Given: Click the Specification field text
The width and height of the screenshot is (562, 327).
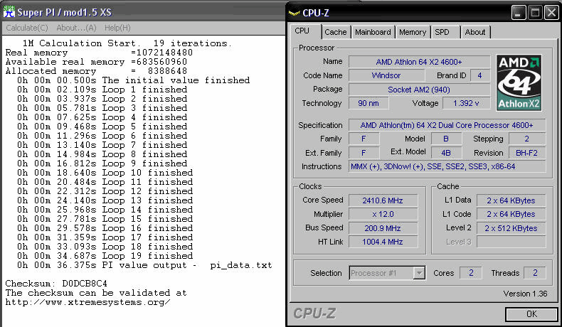Looking at the screenshot, I should [447, 125].
